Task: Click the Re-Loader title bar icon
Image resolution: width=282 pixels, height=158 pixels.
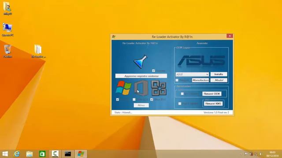Action: tap(114, 37)
